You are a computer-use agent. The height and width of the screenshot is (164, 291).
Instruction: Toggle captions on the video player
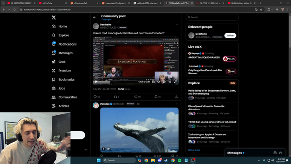(153, 82)
